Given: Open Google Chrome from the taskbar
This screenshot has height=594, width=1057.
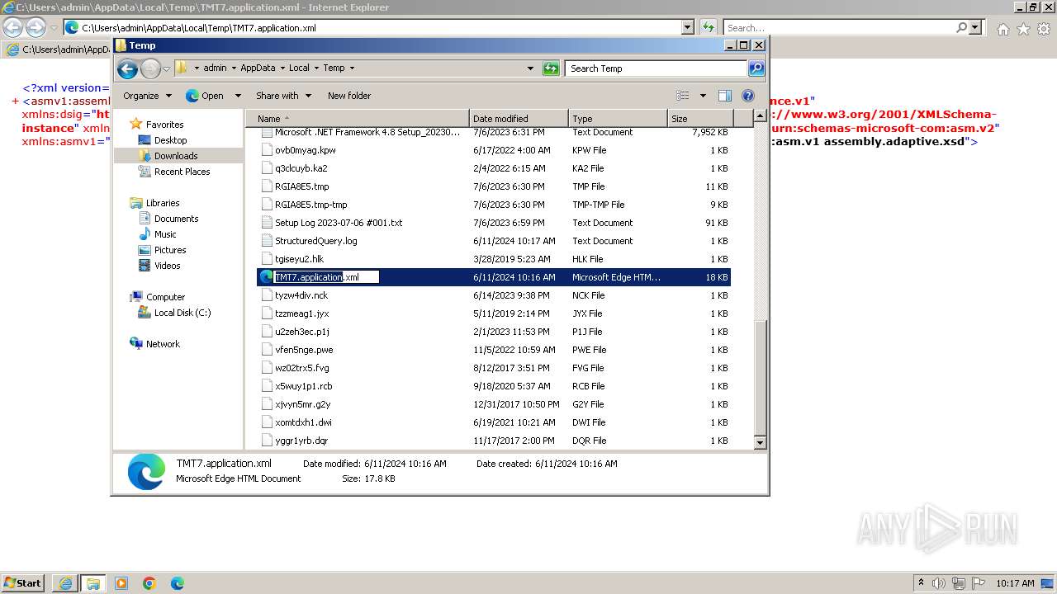Looking at the screenshot, I should tap(149, 583).
